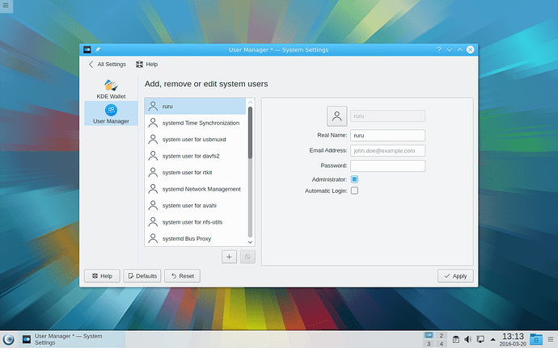This screenshot has height=348, width=558.
Task: Open the KDE application launcher
Action: pyautogui.click(x=8, y=339)
